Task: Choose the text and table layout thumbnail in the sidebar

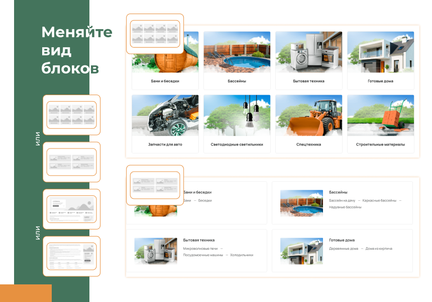Action: pyautogui.click(x=71, y=256)
